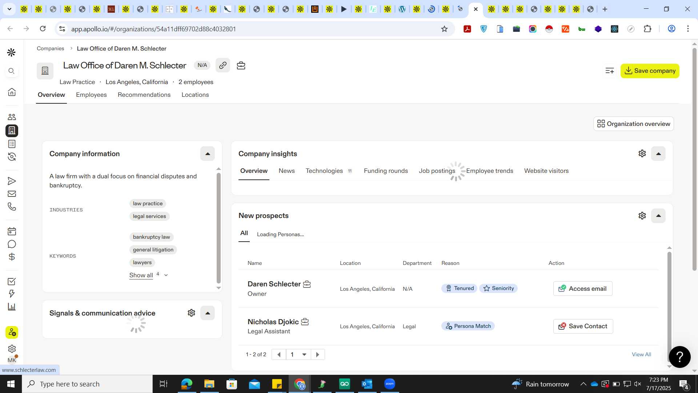Open the add-to-list icon near Save company
This screenshot has height=393, width=698.
tap(610, 71)
